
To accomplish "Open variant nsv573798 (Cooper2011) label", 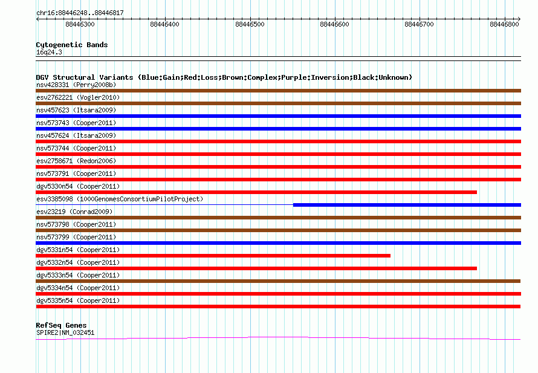I will (x=76, y=224).
